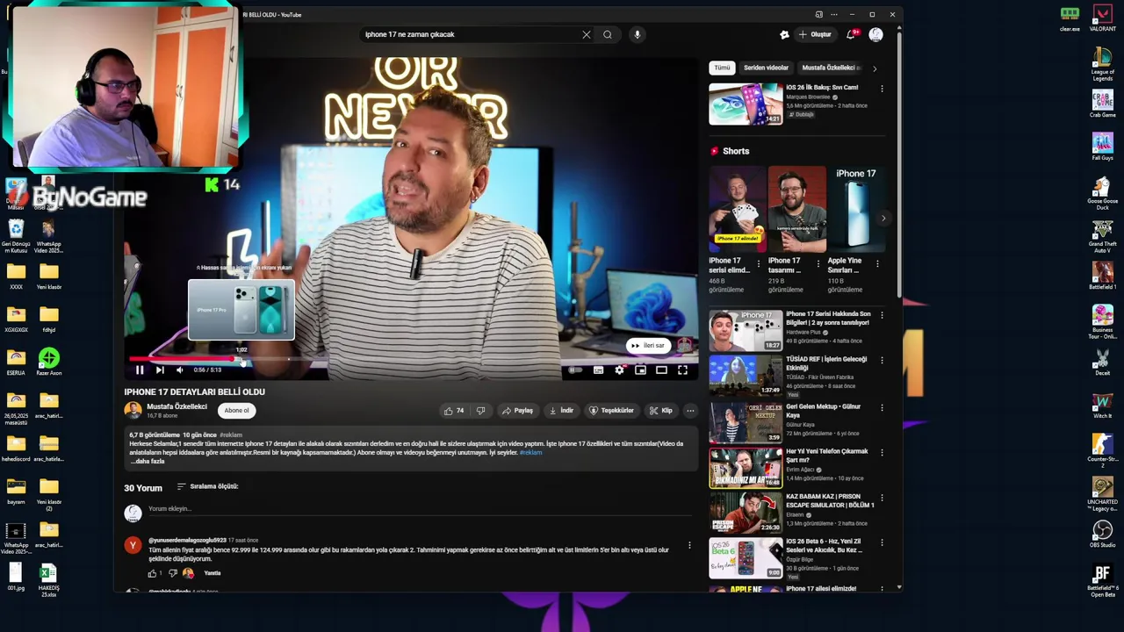Open options for iOS 26 İlk Bakış video
The image size is (1124, 632).
click(882, 89)
